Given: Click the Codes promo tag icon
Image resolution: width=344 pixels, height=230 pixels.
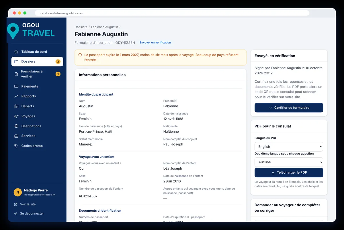Looking at the screenshot, I should click(x=16, y=146).
